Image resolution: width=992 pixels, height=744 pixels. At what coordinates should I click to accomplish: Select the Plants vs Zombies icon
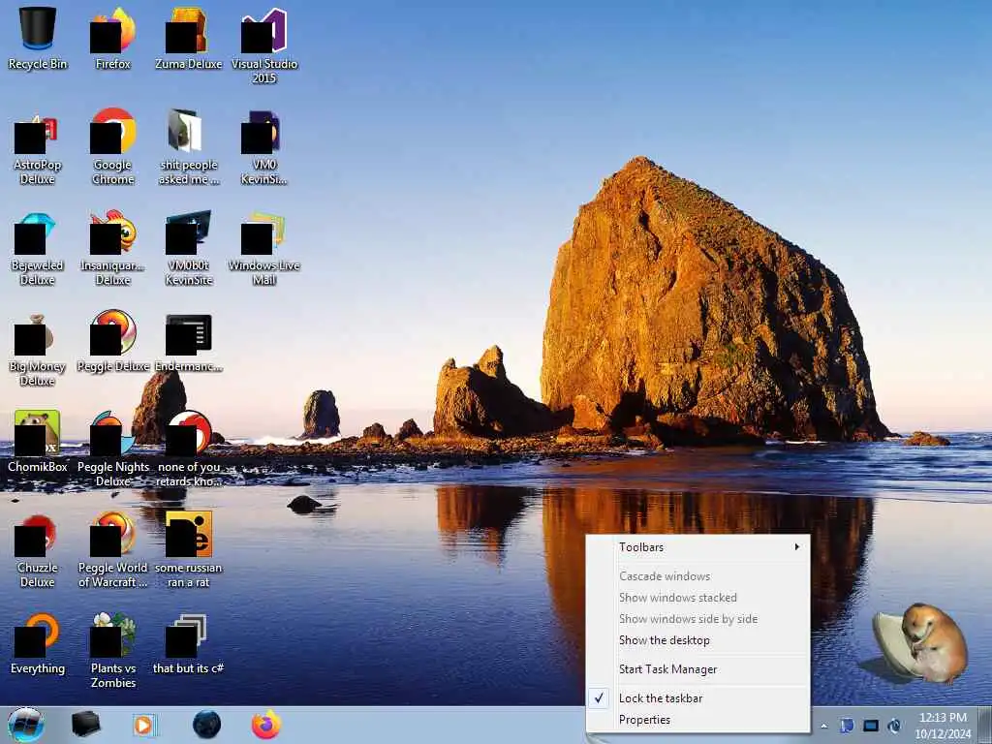[x=113, y=652]
